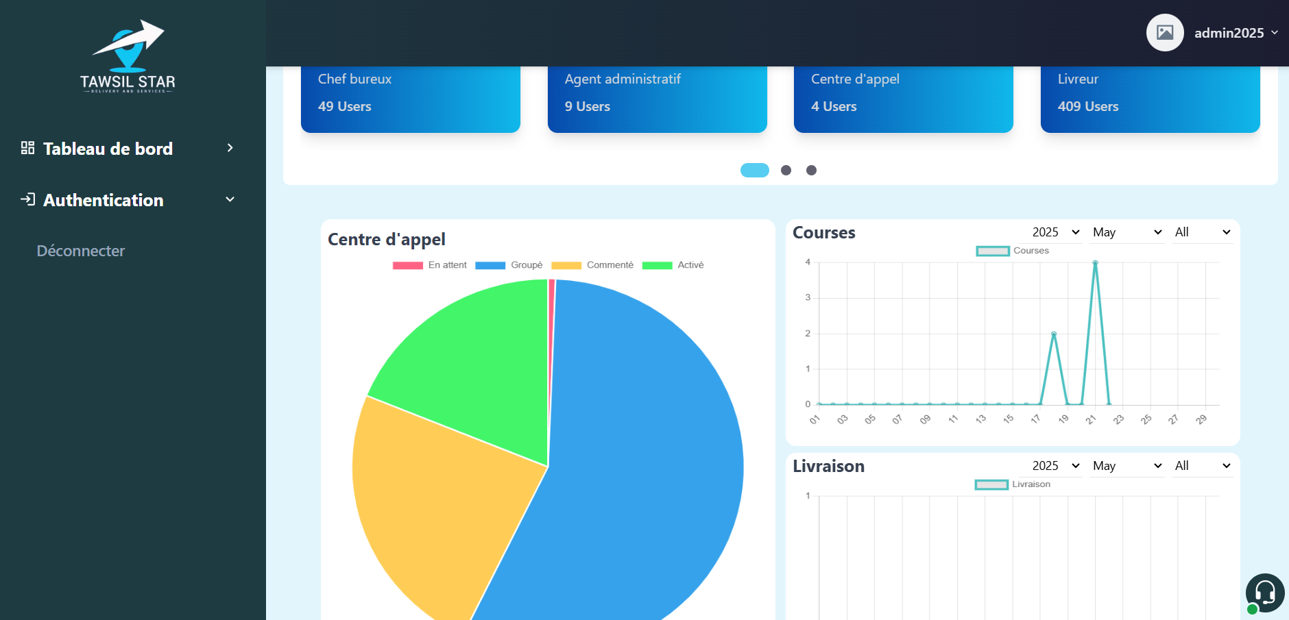Toggle the Courses chart legend
The image size is (1289, 620).
[x=1013, y=251]
